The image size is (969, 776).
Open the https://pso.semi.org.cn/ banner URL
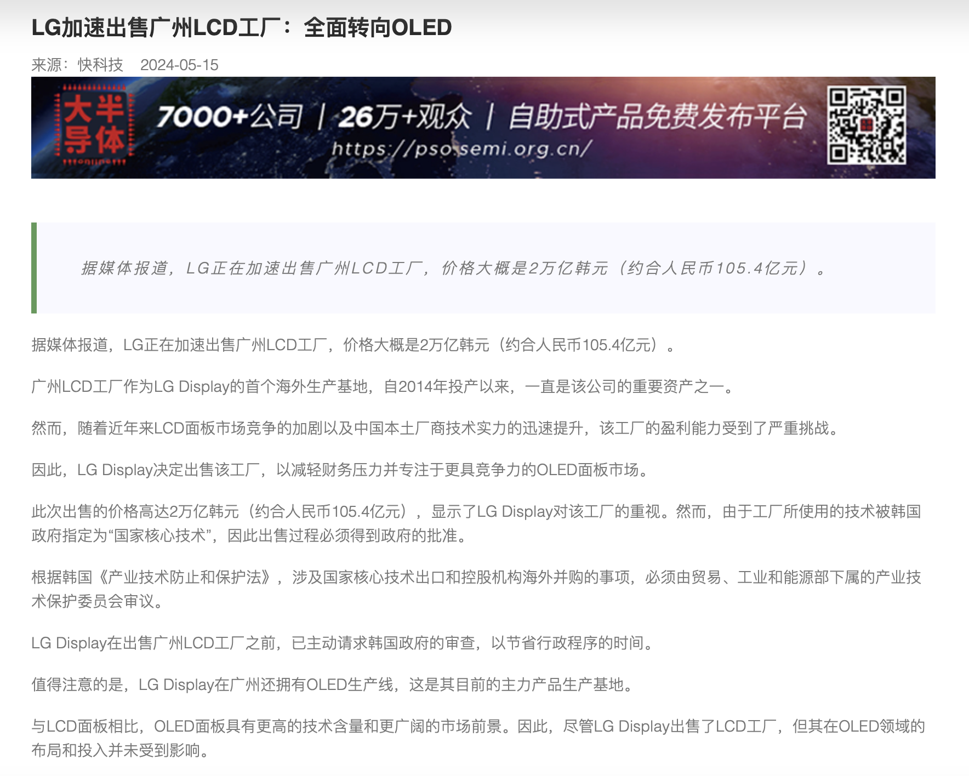point(462,149)
